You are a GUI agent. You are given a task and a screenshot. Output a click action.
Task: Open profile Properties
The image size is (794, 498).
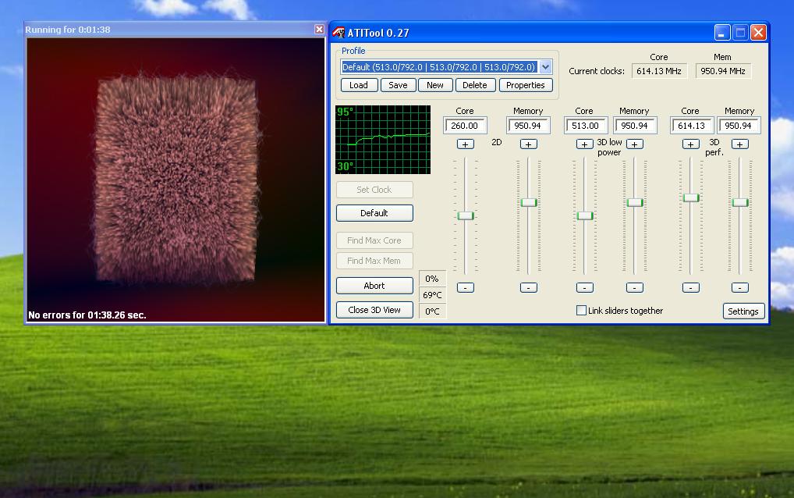tap(526, 85)
